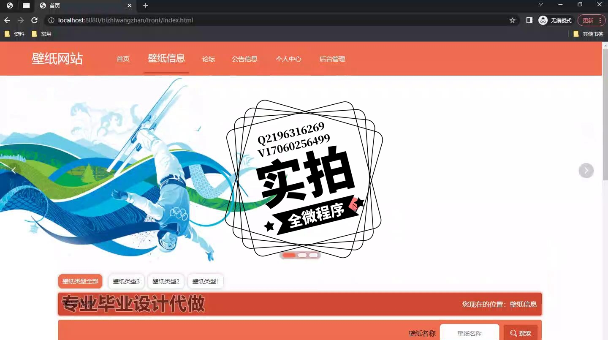
Task: Open the 资料 bookmarks folder
Action: click(14, 34)
